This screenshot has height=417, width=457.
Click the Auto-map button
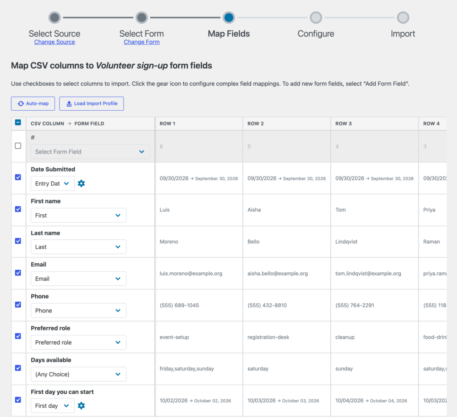pos(33,104)
